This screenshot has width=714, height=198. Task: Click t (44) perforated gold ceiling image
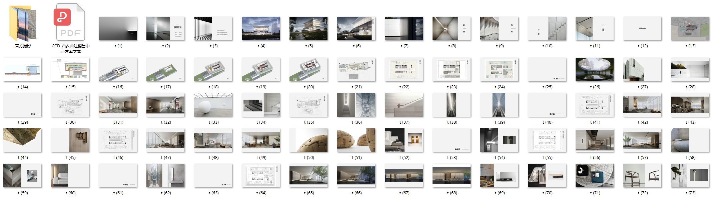pyautogui.click(x=22, y=140)
